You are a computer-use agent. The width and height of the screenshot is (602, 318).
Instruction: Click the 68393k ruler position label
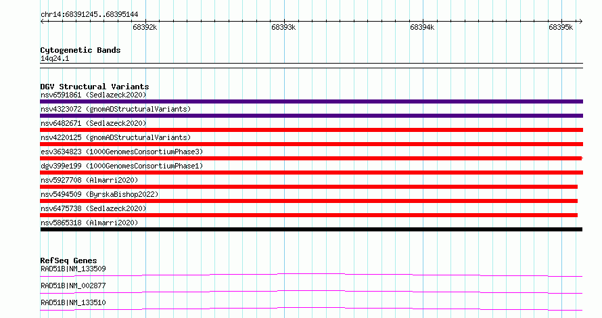pyautogui.click(x=283, y=27)
